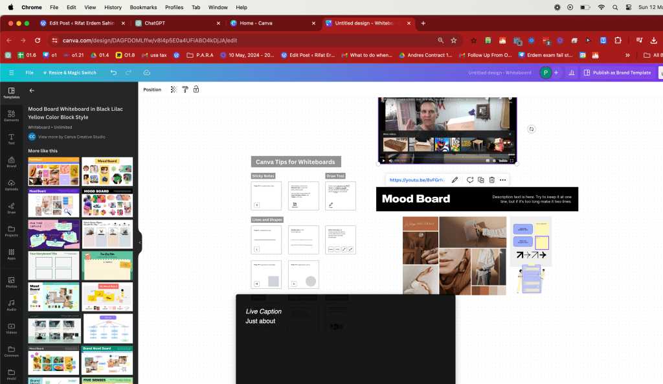Open the Templates sidebar tab

[12, 93]
